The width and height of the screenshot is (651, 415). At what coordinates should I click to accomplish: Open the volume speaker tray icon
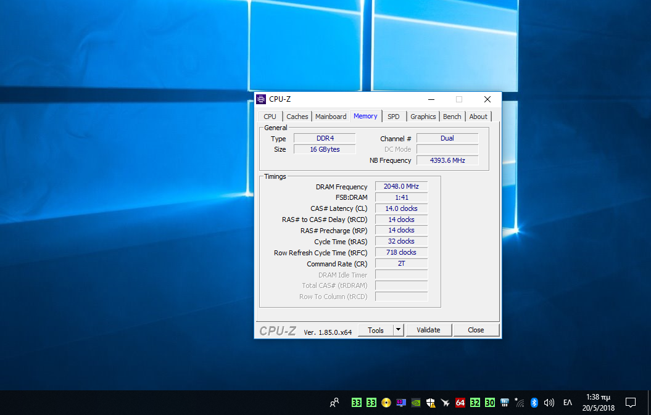click(549, 403)
